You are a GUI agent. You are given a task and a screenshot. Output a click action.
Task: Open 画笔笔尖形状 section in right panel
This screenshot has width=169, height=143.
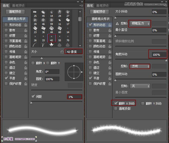[99, 19]
